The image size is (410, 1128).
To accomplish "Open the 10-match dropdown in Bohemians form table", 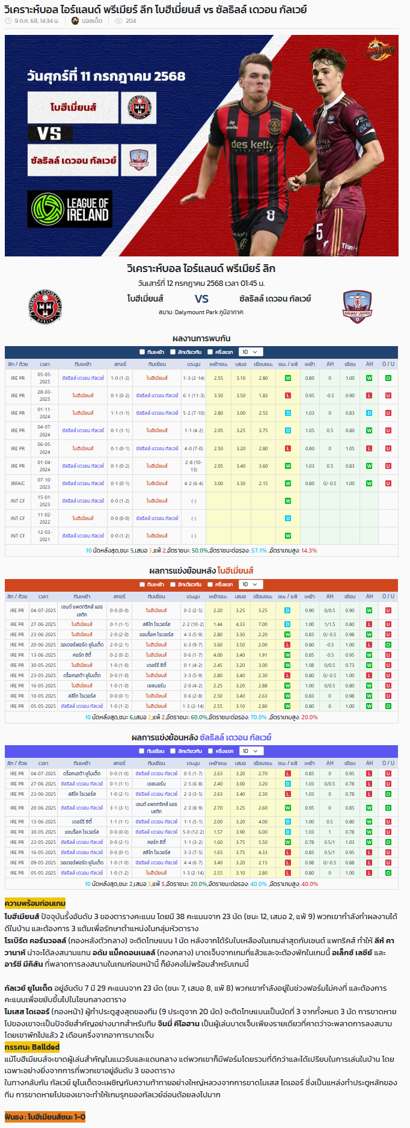I will pyautogui.click(x=250, y=584).
